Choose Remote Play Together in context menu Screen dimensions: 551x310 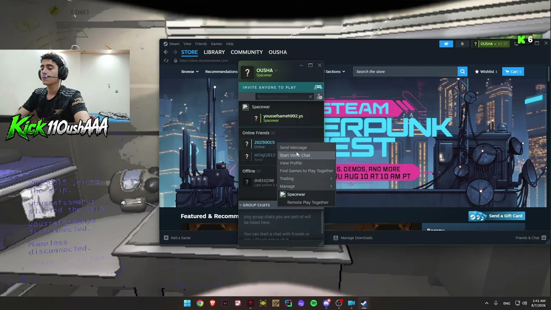coord(307,202)
